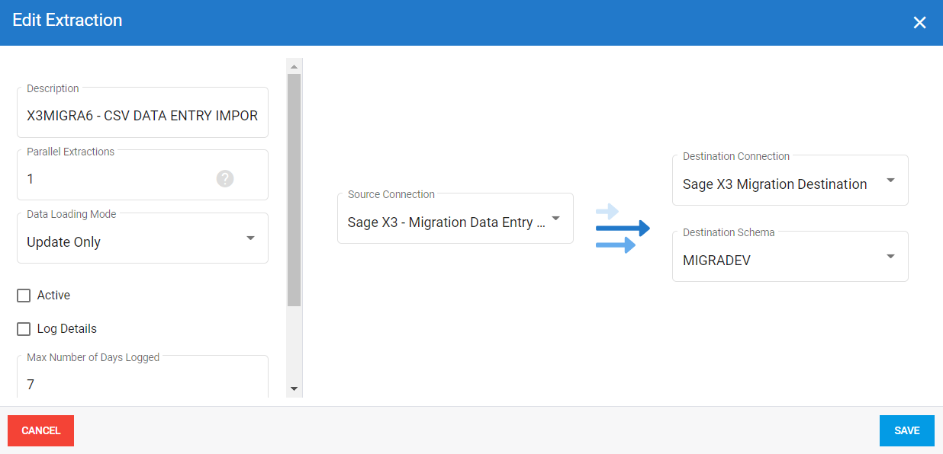Click the Parallel Extractions help question mark
The height and width of the screenshot is (454, 943).
pos(224,178)
